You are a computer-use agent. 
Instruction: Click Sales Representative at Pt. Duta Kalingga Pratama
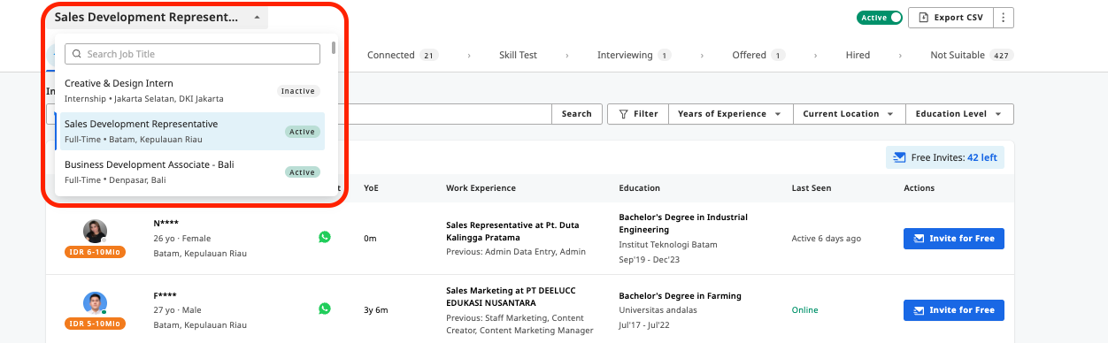[x=512, y=232]
